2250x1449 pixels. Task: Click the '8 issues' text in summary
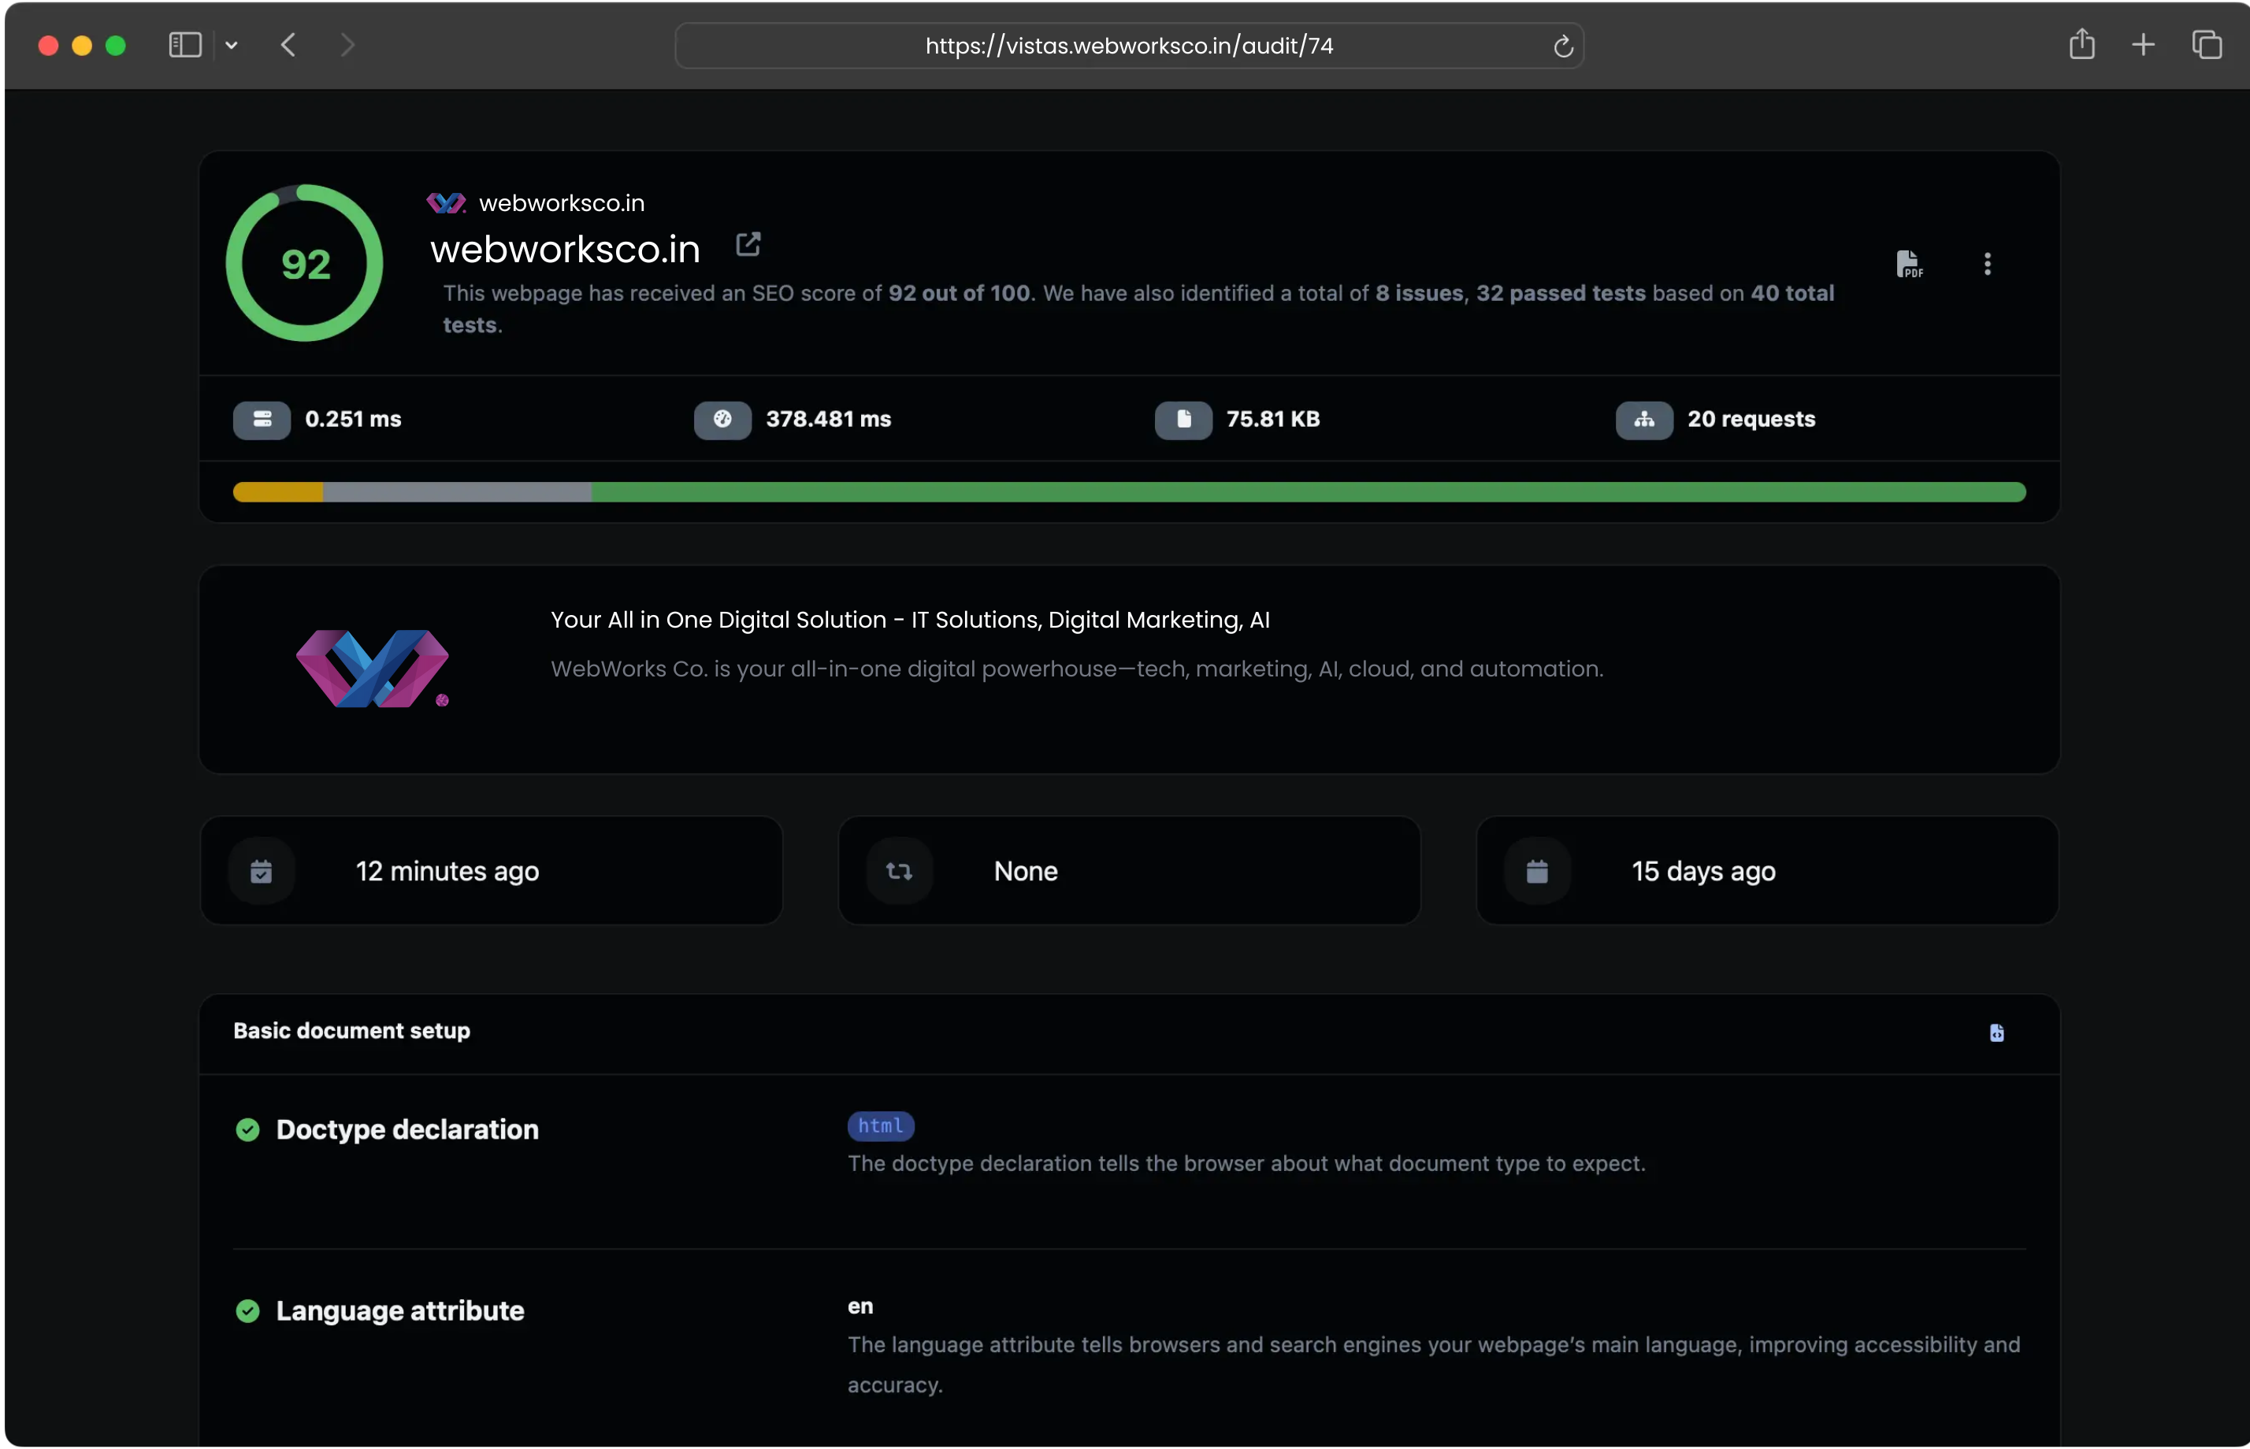coord(1418,293)
